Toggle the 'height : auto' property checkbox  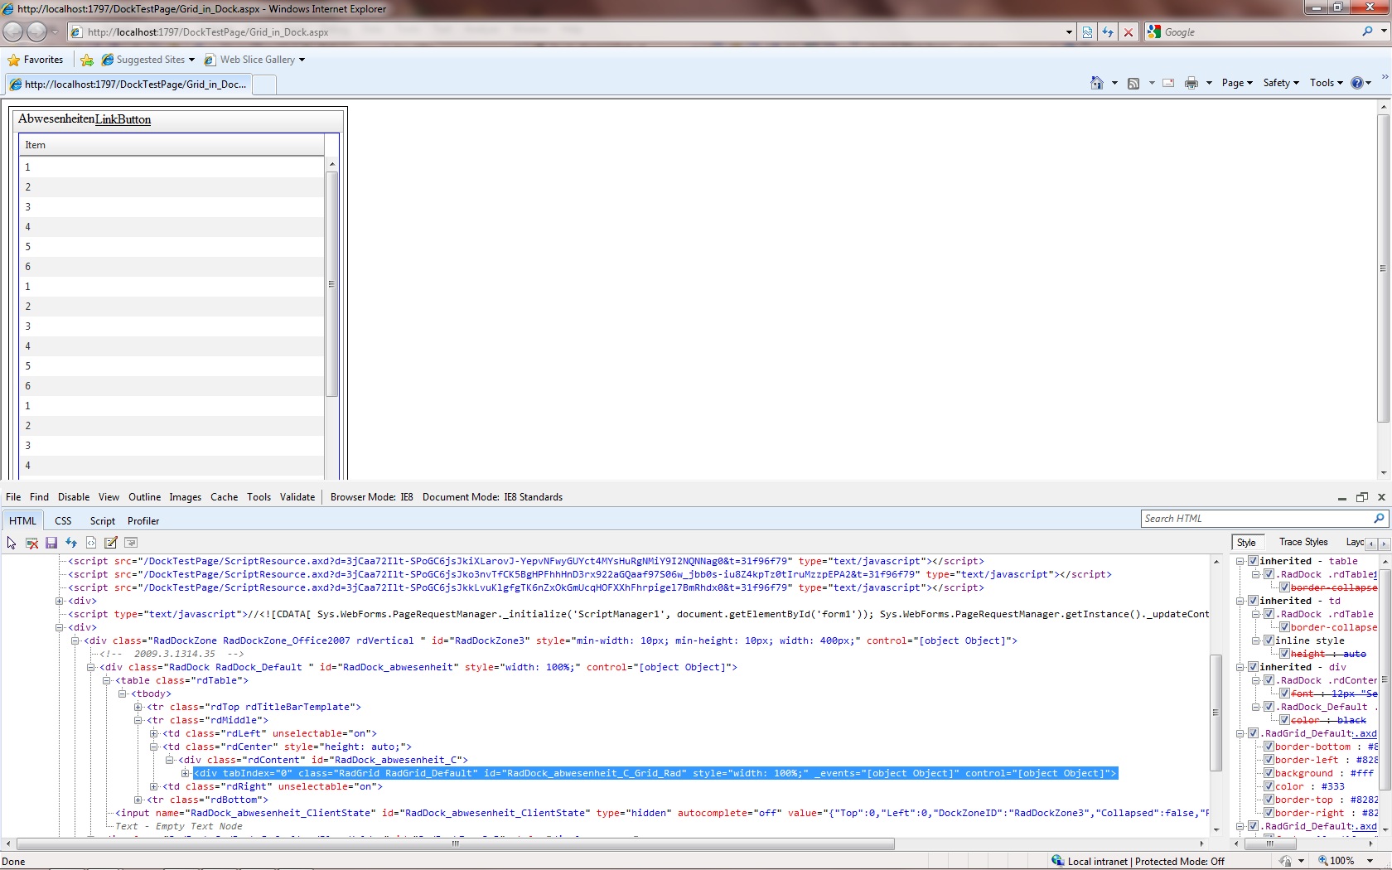click(x=1284, y=654)
